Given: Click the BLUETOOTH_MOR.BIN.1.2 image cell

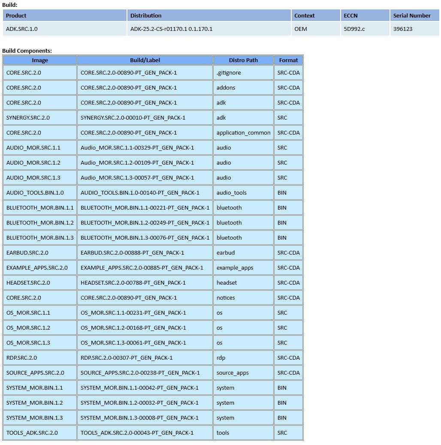Looking at the screenshot, I should click(x=40, y=222).
